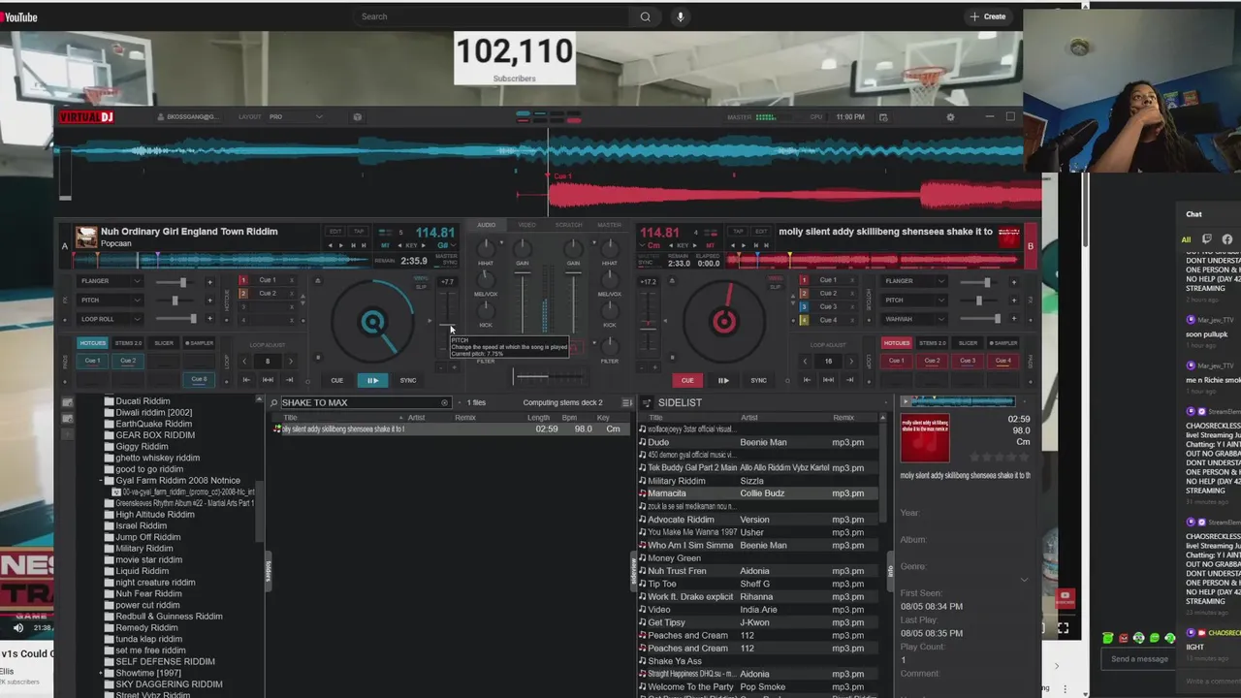Switch mixer to MASTER tab
This screenshot has height=698, width=1241.
(610, 225)
